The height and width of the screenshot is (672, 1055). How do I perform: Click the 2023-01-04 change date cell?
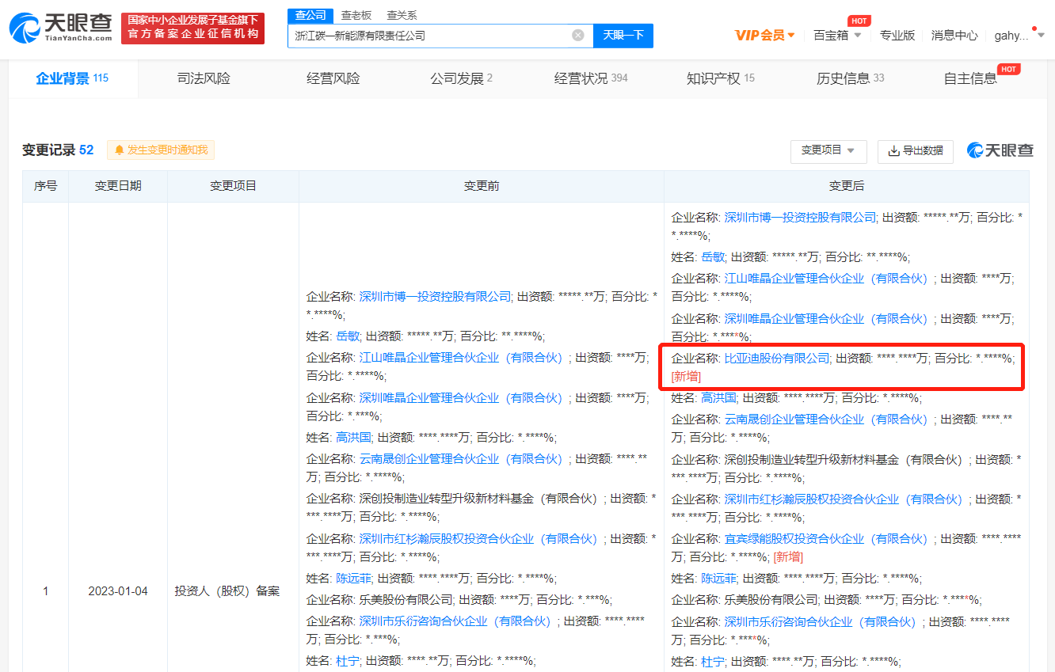(x=118, y=591)
